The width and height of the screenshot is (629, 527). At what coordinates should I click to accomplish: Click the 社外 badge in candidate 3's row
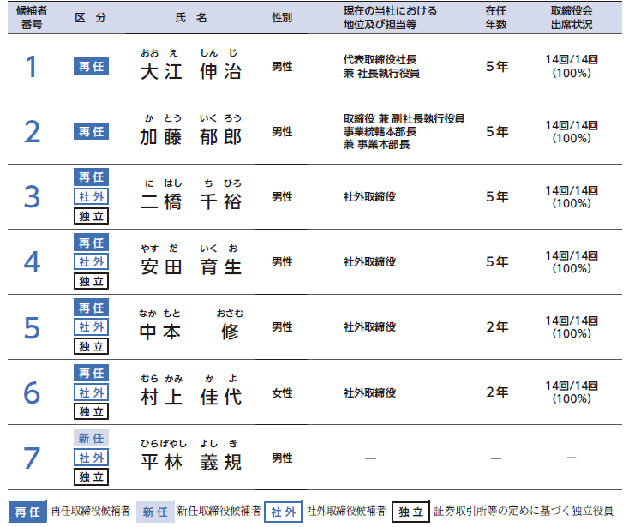click(x=91, y=196)
